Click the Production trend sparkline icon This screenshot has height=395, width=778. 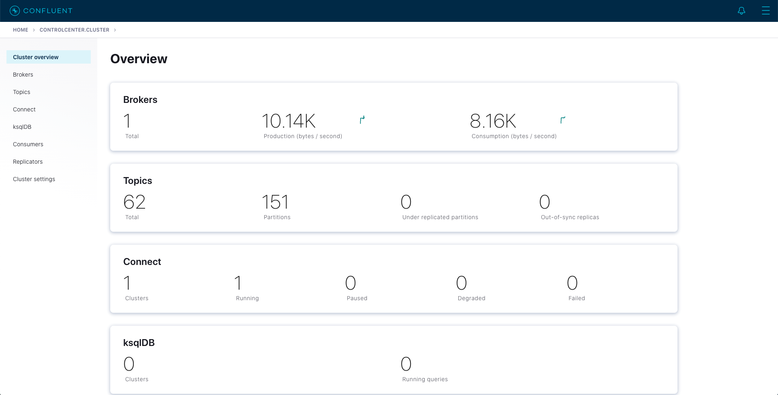pyautogui.click(x=362, y=120)
